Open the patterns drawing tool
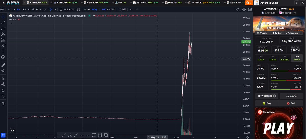This screenshot has height=139, width=306. (x=3, y=34)
